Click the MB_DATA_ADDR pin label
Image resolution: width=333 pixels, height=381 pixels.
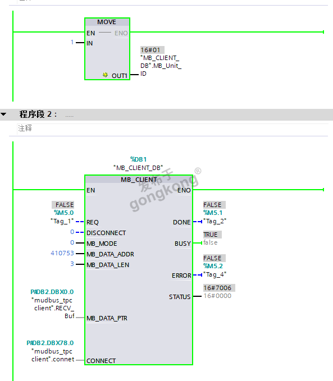110,254
